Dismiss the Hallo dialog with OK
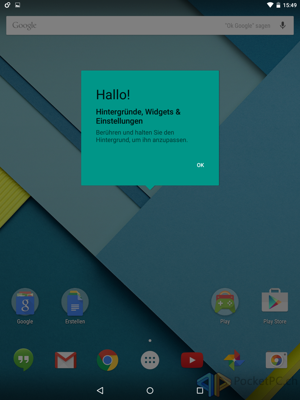The width and height of the screenshot is (300, 400). [x=200, y=165]
